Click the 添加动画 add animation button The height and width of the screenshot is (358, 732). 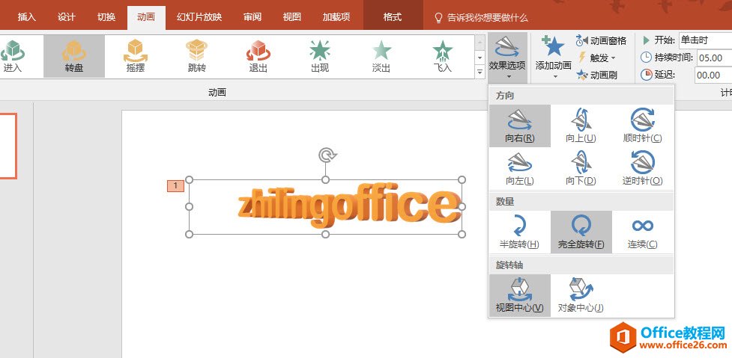pyautogui.click(x=553, y=58)
